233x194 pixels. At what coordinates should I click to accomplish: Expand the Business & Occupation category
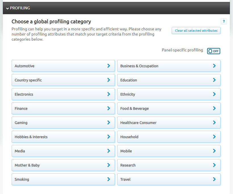click(x=169, y=66)
